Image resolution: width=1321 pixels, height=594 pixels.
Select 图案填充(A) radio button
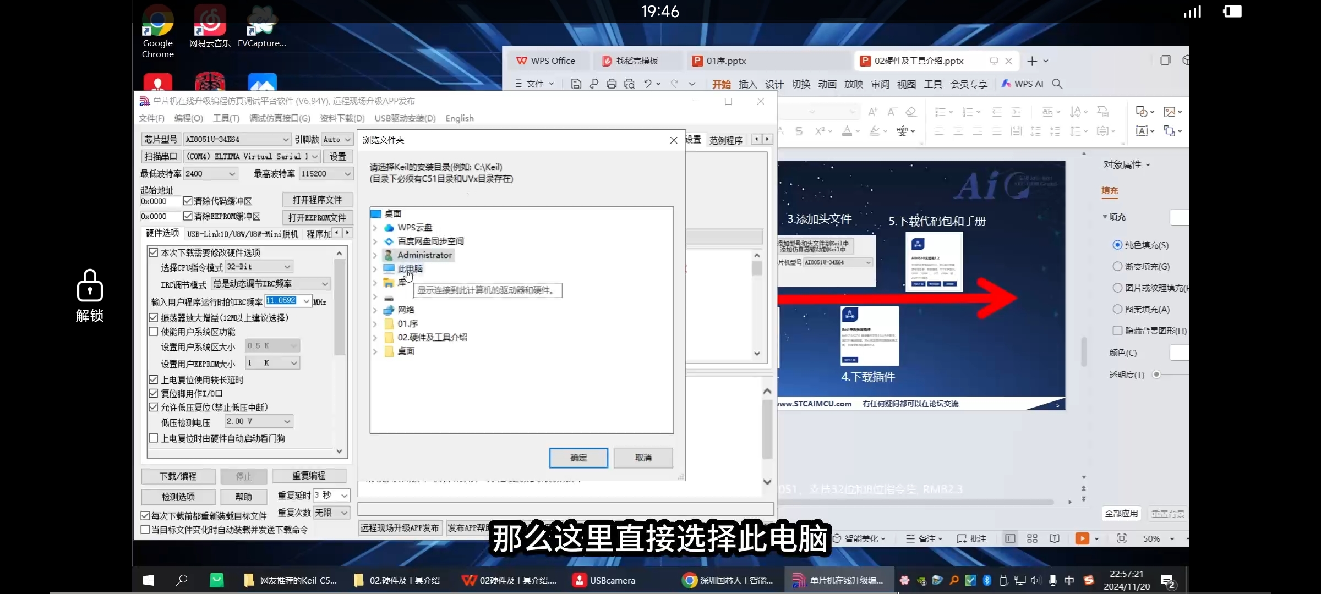[x=1117, y=309]
